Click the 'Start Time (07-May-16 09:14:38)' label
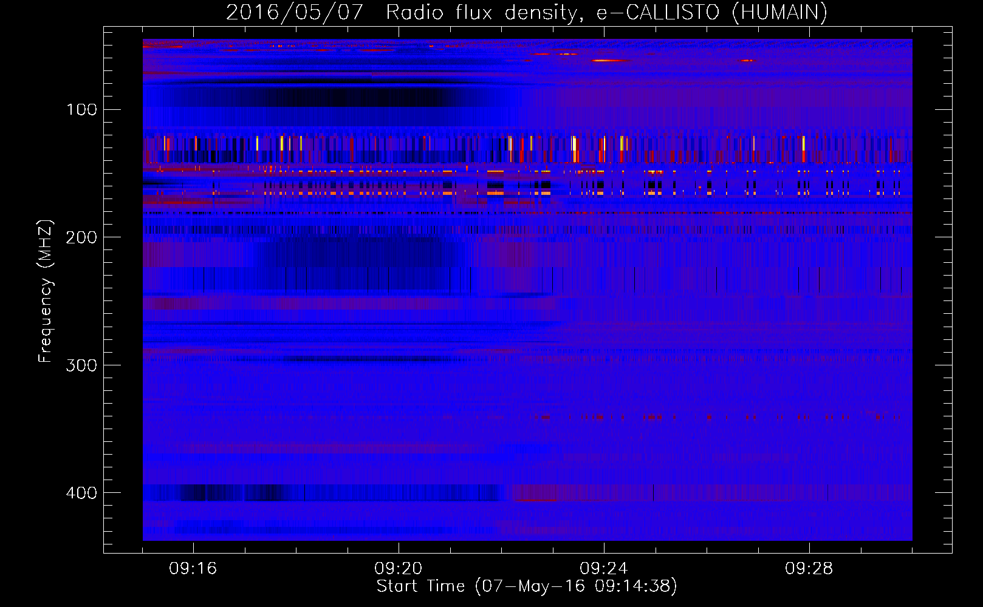This screenshot has height=607, width=983. pos(527,586)
